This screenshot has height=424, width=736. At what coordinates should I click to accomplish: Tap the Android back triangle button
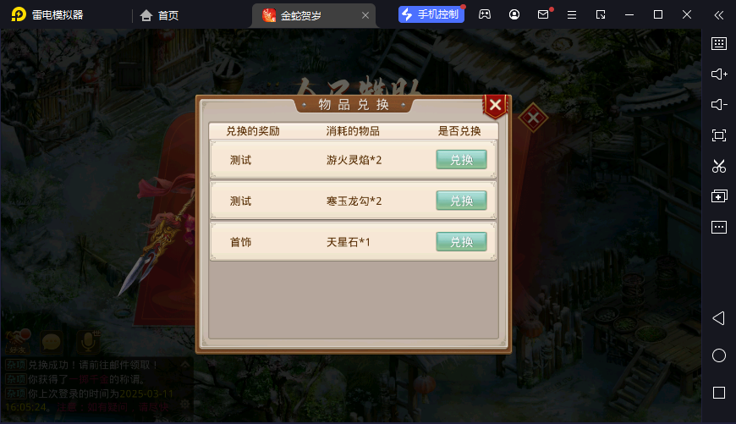click(x=718, y=318)
